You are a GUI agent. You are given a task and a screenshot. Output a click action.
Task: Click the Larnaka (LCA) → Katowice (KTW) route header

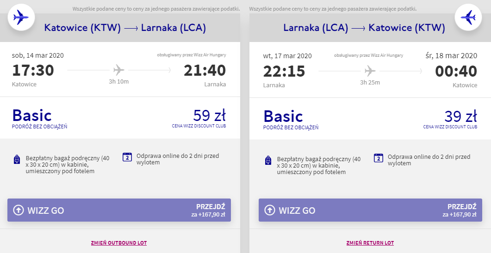(x=364, y=28)
